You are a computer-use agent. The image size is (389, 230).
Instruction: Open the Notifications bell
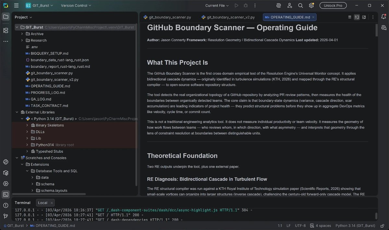384,17
